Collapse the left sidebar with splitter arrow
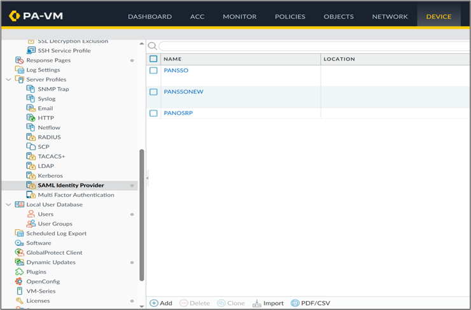This screenshot has height=310, width=471. pyautogui.click(x=147, y=179)
